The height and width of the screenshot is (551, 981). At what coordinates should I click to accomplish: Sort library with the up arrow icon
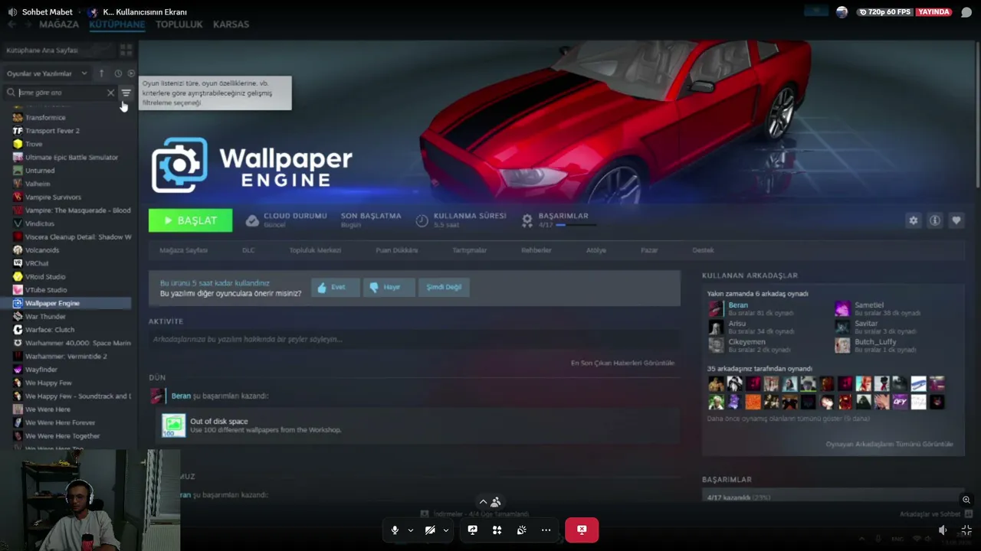pyautogui.click(x=101, y=73)
